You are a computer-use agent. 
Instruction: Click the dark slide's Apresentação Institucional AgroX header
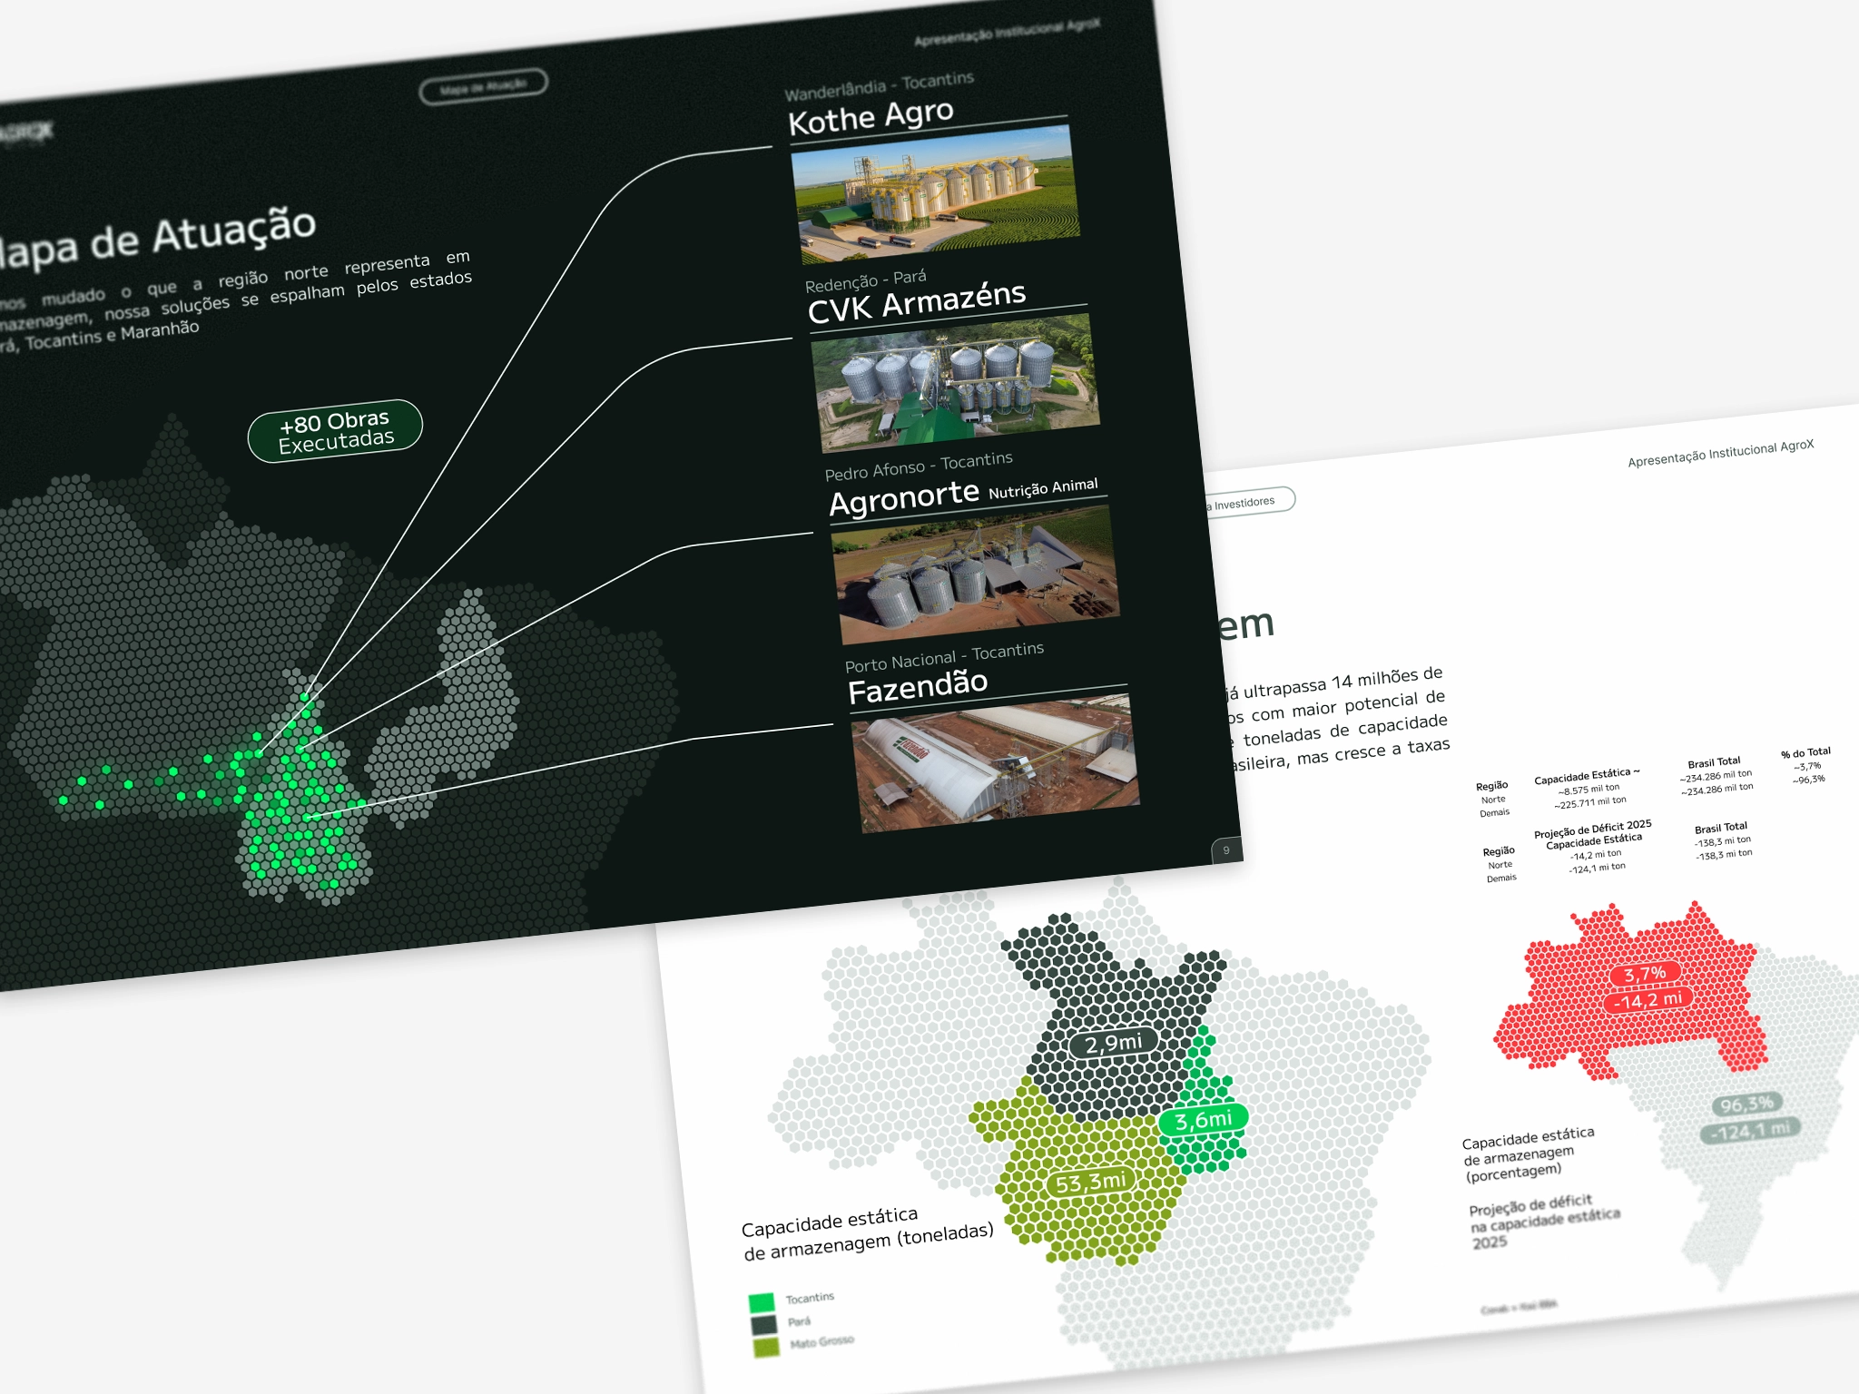pos(1007,33)
